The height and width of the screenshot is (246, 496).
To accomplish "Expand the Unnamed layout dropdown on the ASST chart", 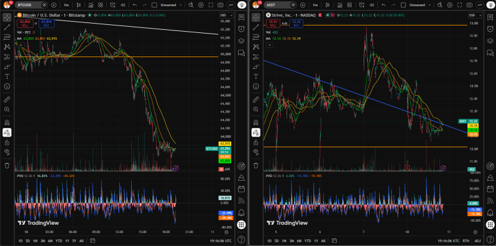I will pos(420,5).
